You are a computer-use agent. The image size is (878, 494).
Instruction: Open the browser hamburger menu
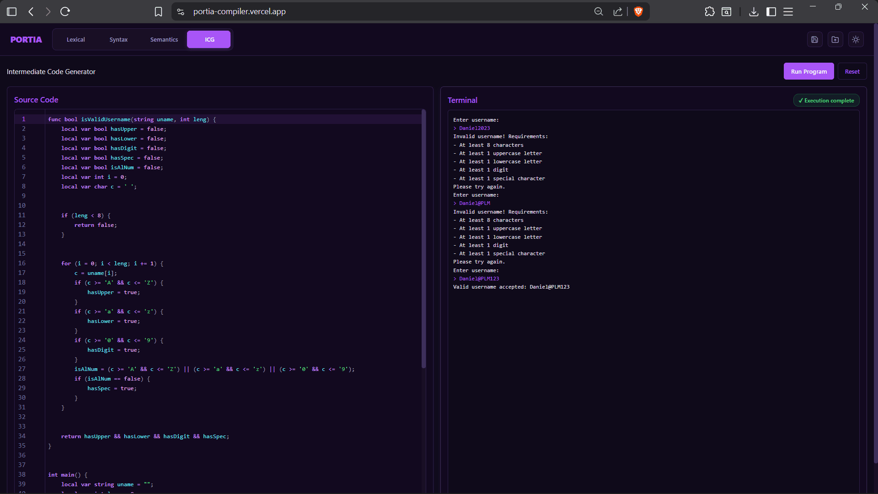point(788,12)
